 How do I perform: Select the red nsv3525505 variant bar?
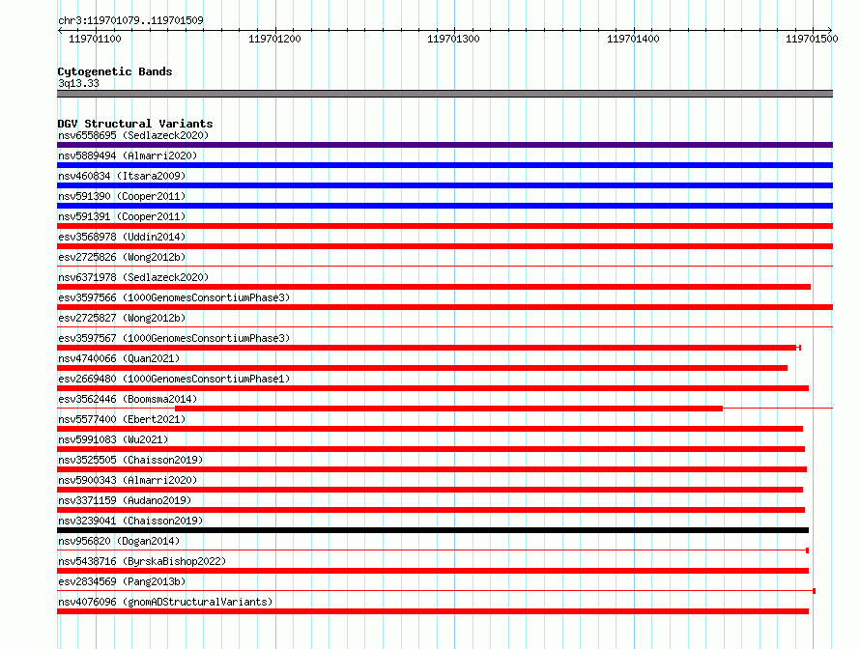pyautogui.click(x=432, y=469)
